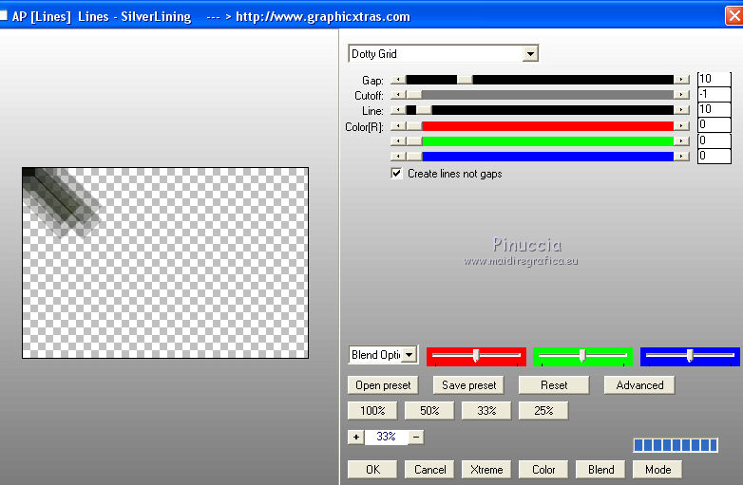The image size is (743, 485).
Task: Click the blue progress bar indicator
Action: (676, 445)
